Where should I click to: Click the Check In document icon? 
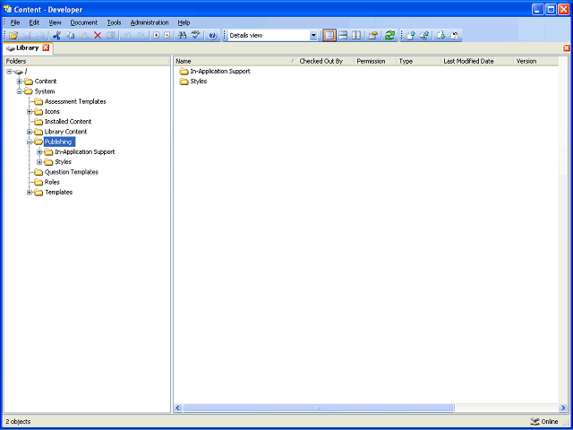click(x=411, y=36)
